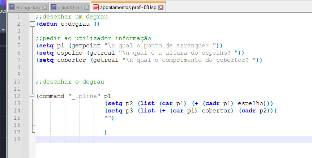Click the comment ';;desenhar um degrau'
This screenshot has width=312, height=158.
coord(72,17)
